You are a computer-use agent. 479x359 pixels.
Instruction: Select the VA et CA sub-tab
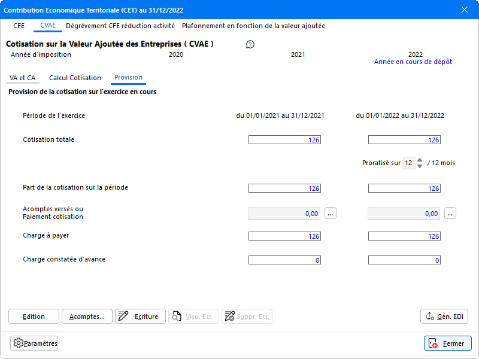pyautogui.click(x=23, y=78)
